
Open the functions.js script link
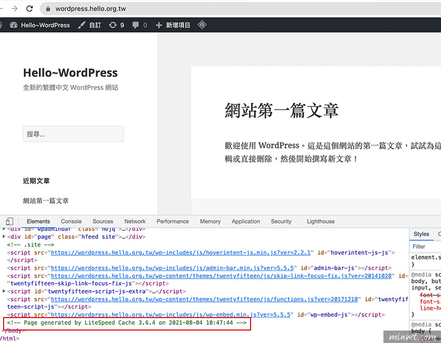204,299
